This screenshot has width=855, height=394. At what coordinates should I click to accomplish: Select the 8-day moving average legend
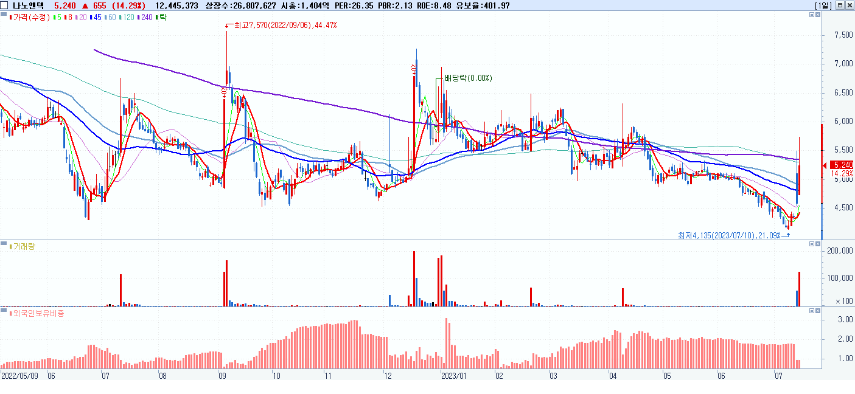pyautogui.click(x=68, y=17)
